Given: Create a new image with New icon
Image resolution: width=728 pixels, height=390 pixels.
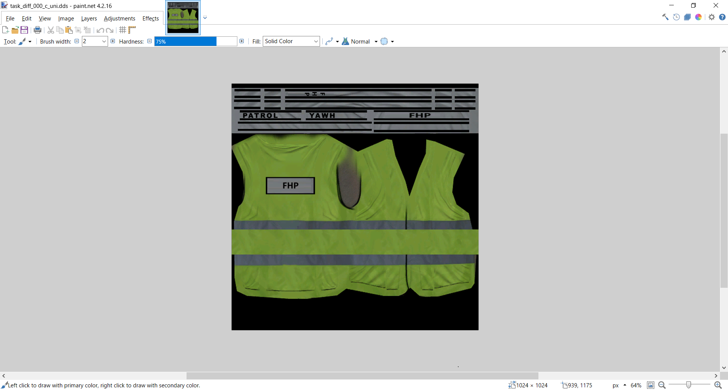Looking at the screenshot, I should (x=5, y=30).
